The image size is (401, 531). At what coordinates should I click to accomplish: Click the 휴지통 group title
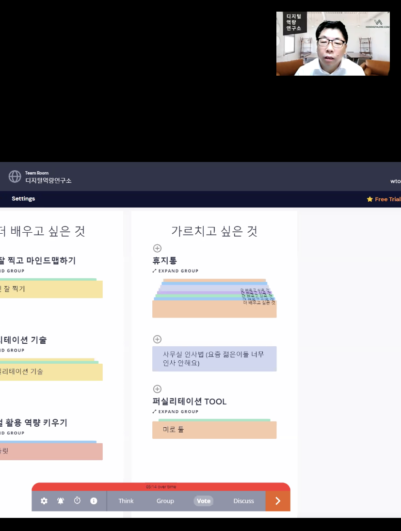click(164, 260)
